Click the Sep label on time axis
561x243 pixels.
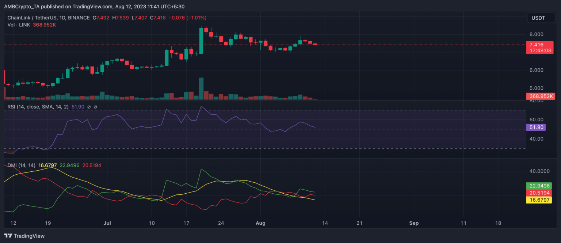pyautogui.click(x=413, y=223)
